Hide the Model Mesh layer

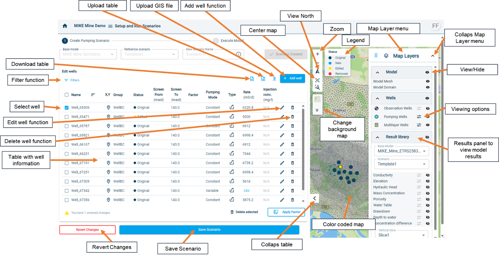tap(427, 81)
